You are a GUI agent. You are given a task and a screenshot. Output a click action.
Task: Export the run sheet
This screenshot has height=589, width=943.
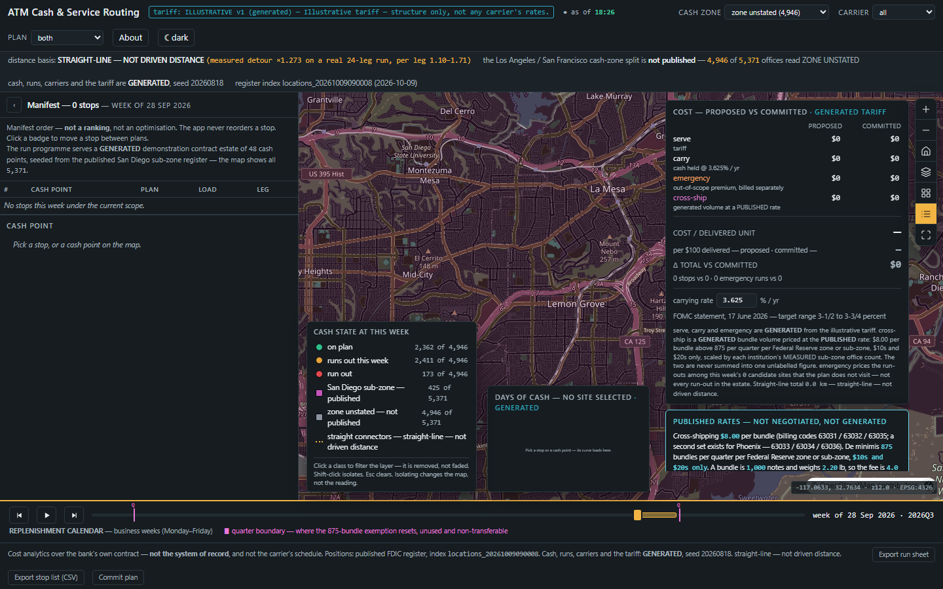904,554
